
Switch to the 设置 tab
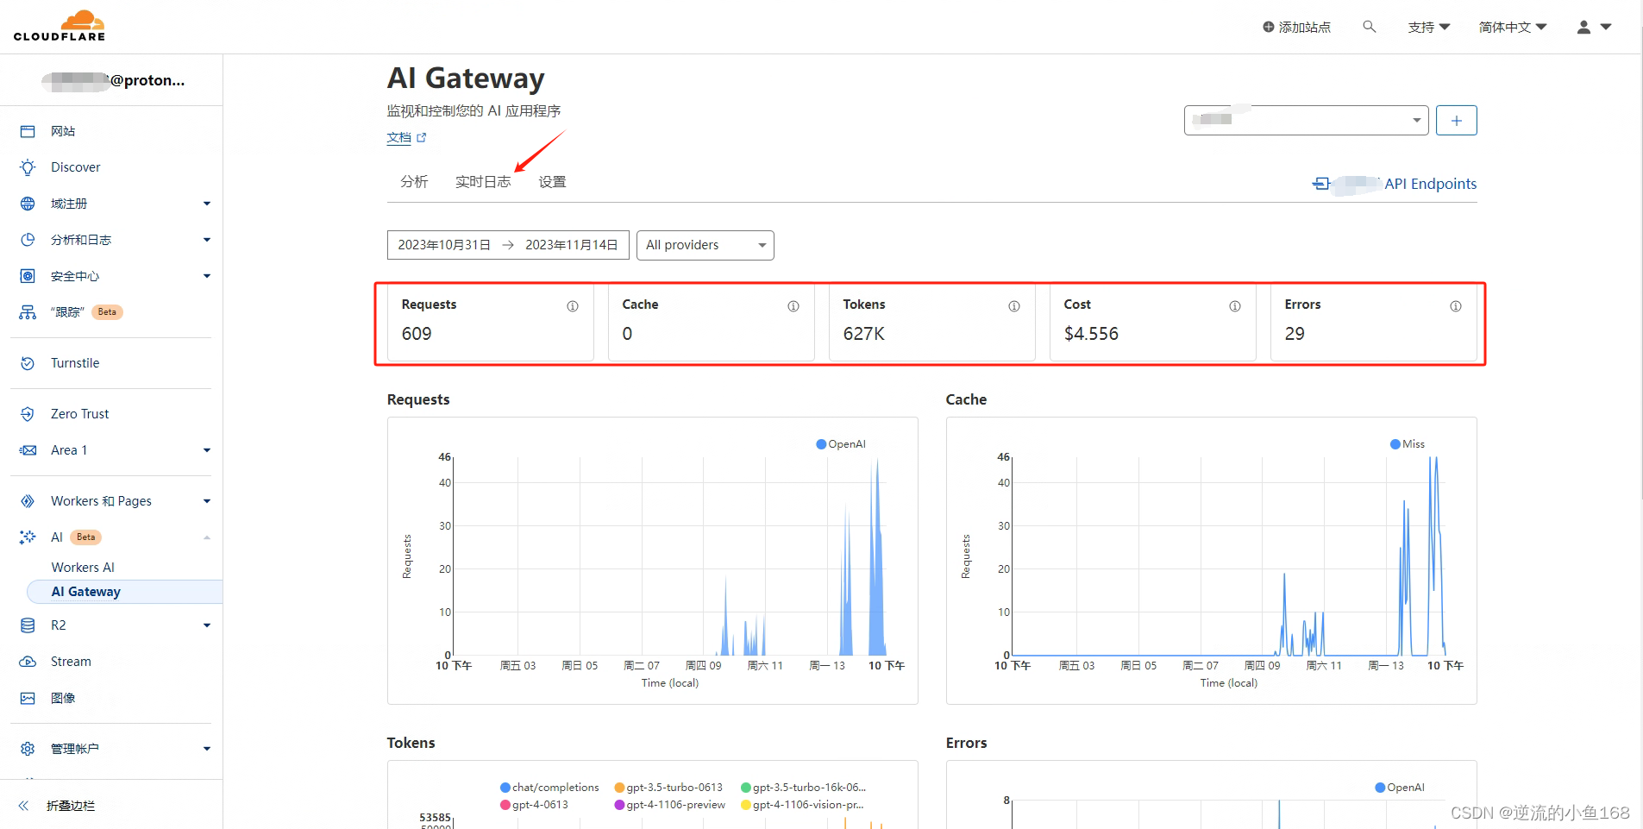[x=552, y=181]
